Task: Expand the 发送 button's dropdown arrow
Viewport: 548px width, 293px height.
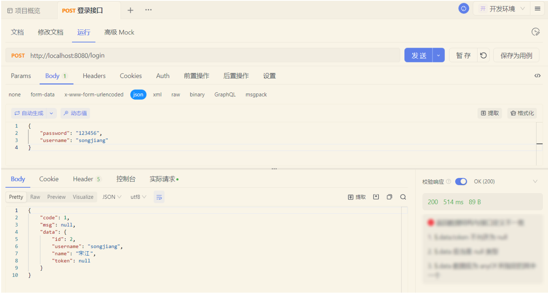Action: (438, 55)
